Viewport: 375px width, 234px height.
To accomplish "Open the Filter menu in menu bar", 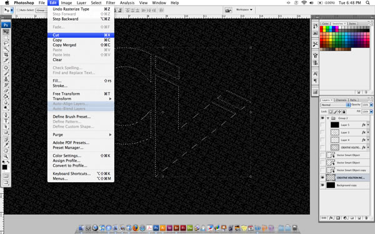I will (111, 3).
